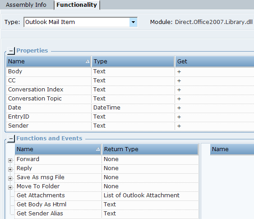Screen dimensions: 254x219
Task: Click the Get column header
Action: pos(215,62)
